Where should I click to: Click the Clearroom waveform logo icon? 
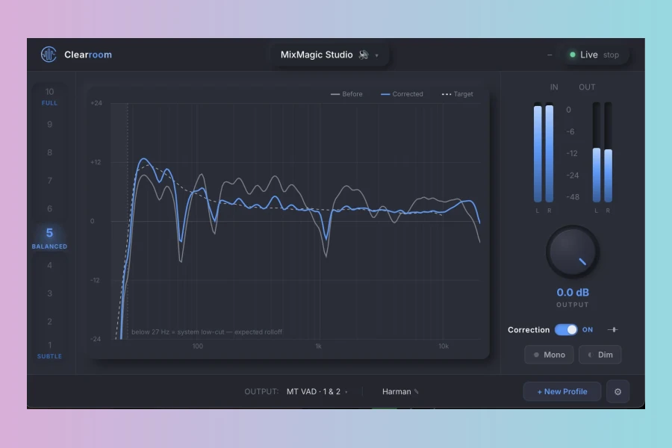[x=49, y=55]
